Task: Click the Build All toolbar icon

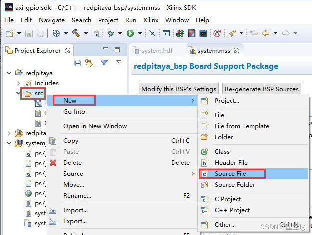Action: pyautogui.click(x=57, y=33)
